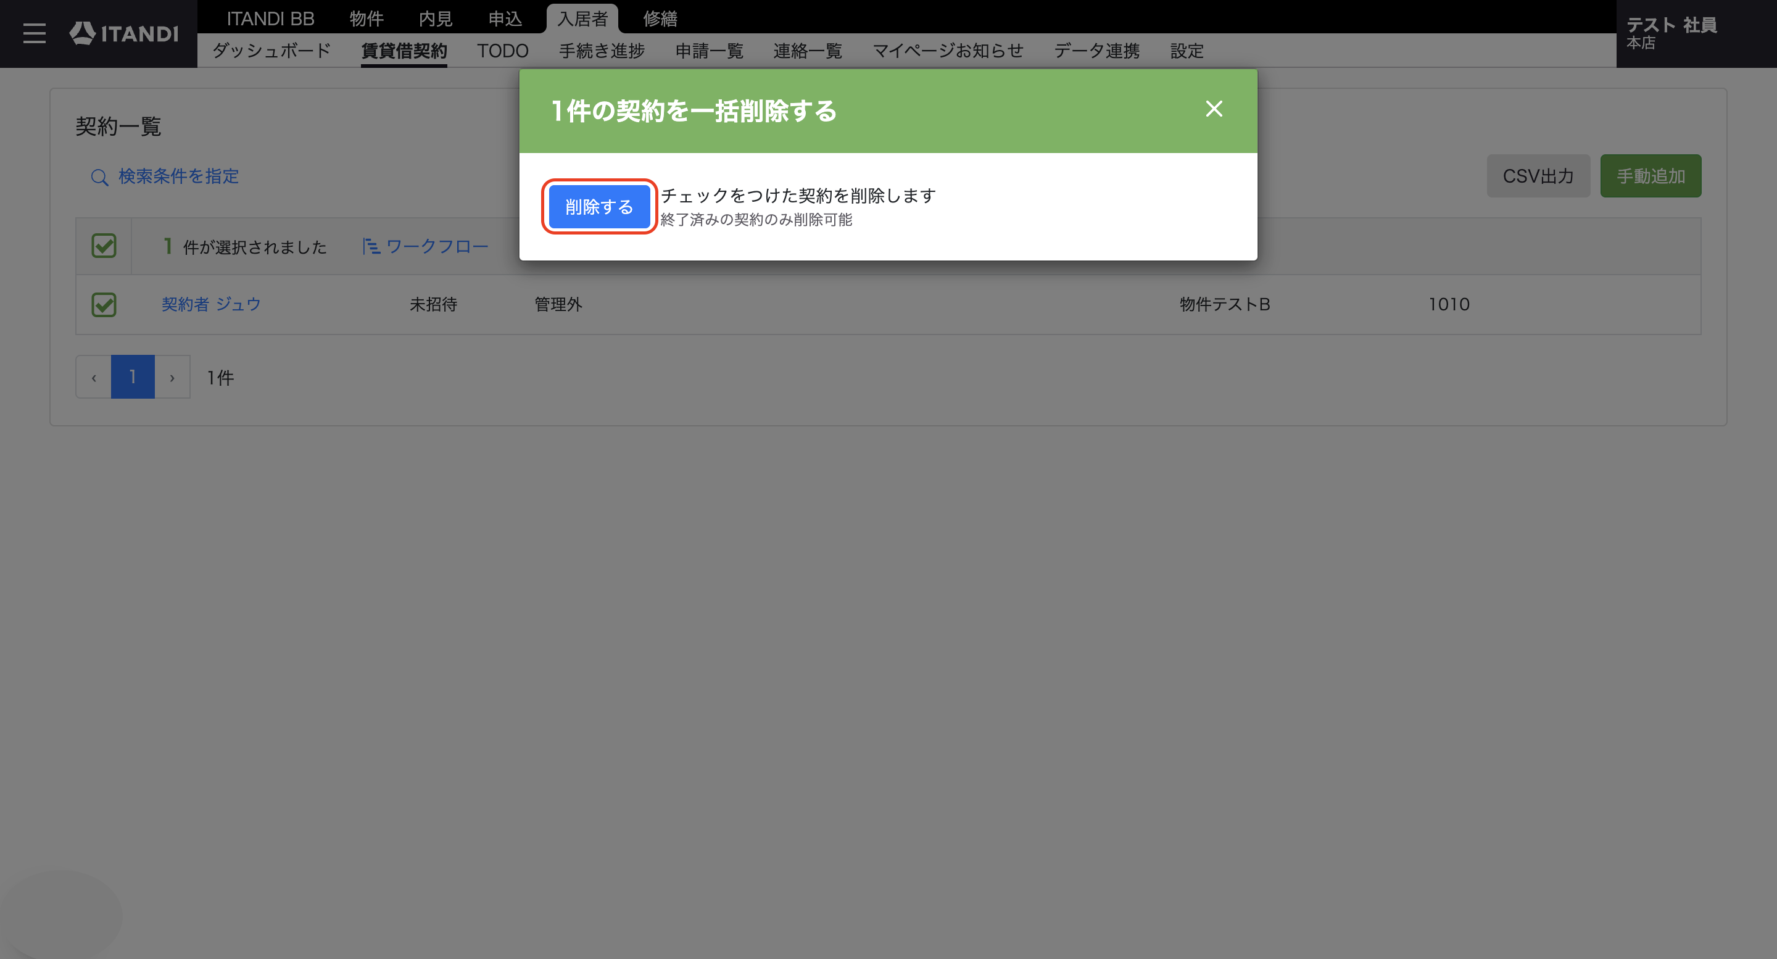This screenshot has width=1777, height=959.
Task: Click the 物件テストB property cell
Action: tap(1224, 304)
